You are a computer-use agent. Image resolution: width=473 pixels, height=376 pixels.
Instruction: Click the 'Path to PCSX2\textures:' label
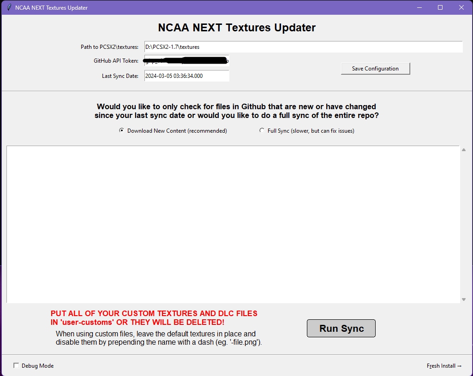[x=109, y=47]
